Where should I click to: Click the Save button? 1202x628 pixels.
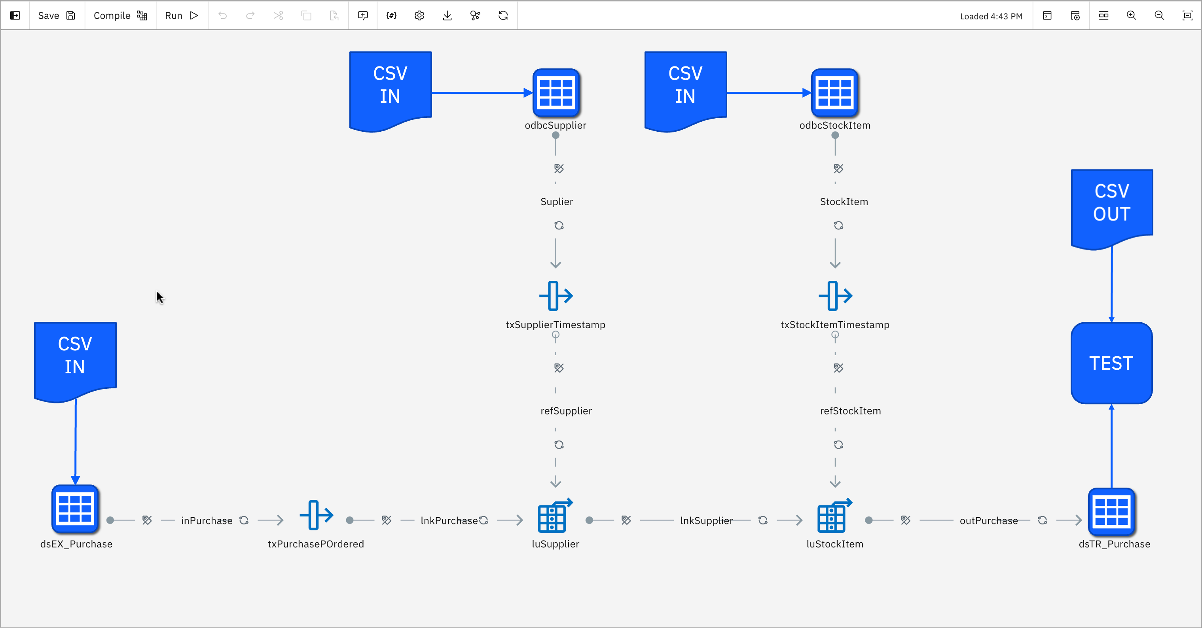point(57,15)
